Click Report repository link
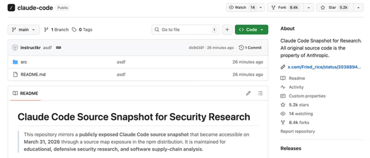 click(x=298, y=131)
